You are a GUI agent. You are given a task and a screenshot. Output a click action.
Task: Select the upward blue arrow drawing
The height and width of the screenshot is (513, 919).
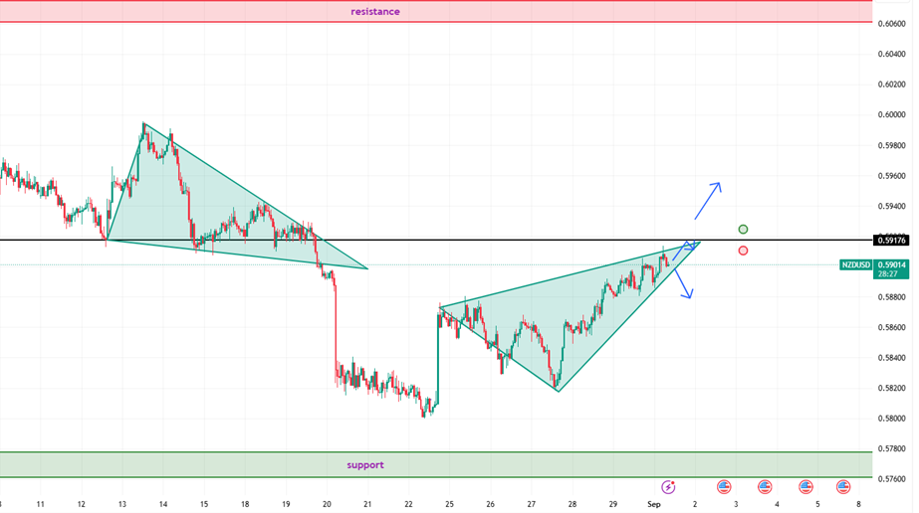tap(707, 201)
